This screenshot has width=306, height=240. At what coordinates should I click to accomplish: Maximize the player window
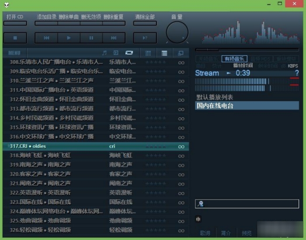pyautogui.click(x=280, y=3)
